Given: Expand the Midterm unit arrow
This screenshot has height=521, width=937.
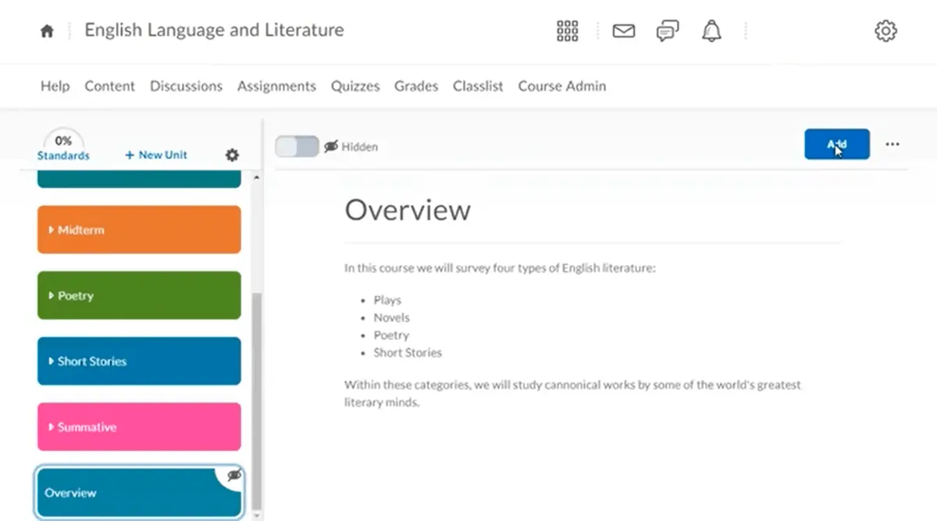Looking at the screenshot, I should click(x=52, y=230).
